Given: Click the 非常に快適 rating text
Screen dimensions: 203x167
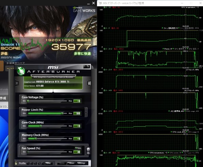Looking at the screenshot, I should (x=82, y=54).
